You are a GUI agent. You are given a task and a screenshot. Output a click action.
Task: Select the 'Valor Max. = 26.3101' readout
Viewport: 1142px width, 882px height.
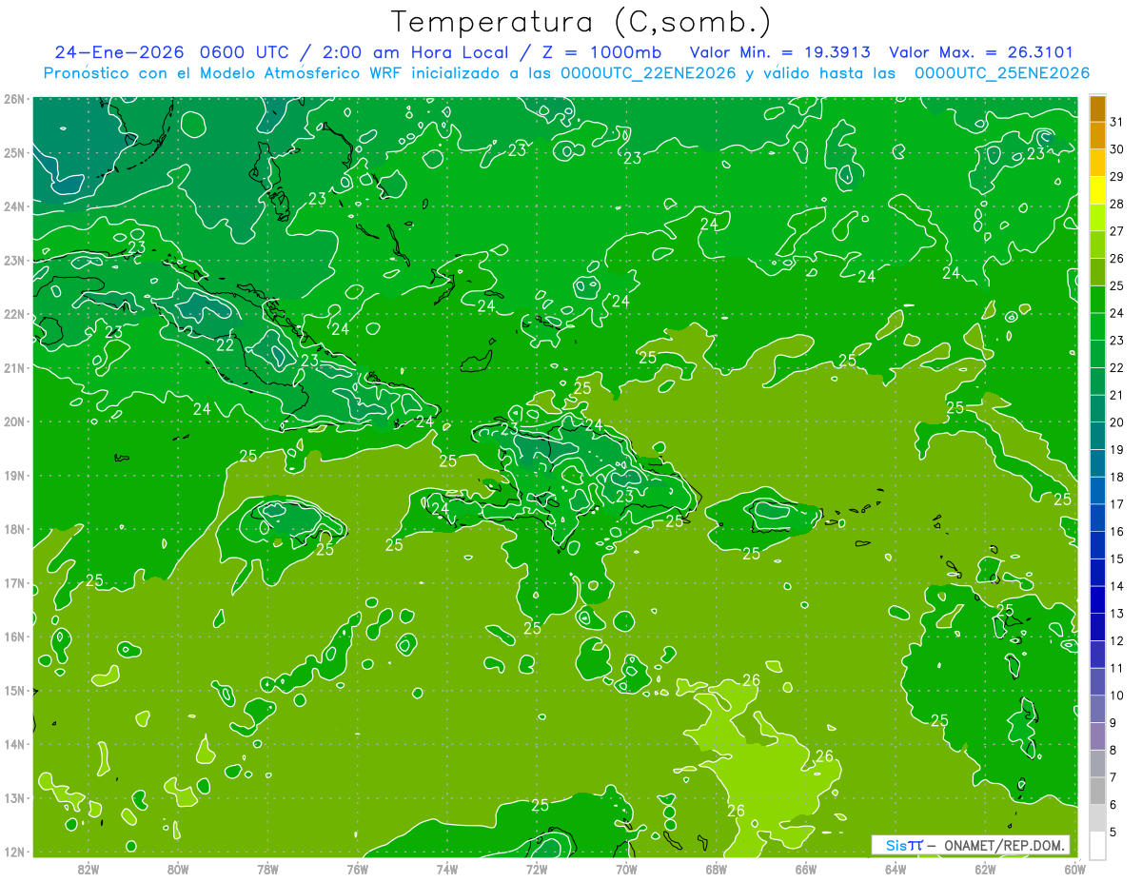coord(981,52)
